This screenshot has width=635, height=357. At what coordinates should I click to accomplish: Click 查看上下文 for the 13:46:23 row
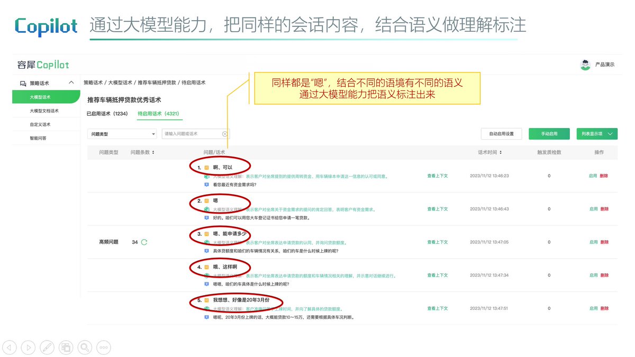coord(438,176)
